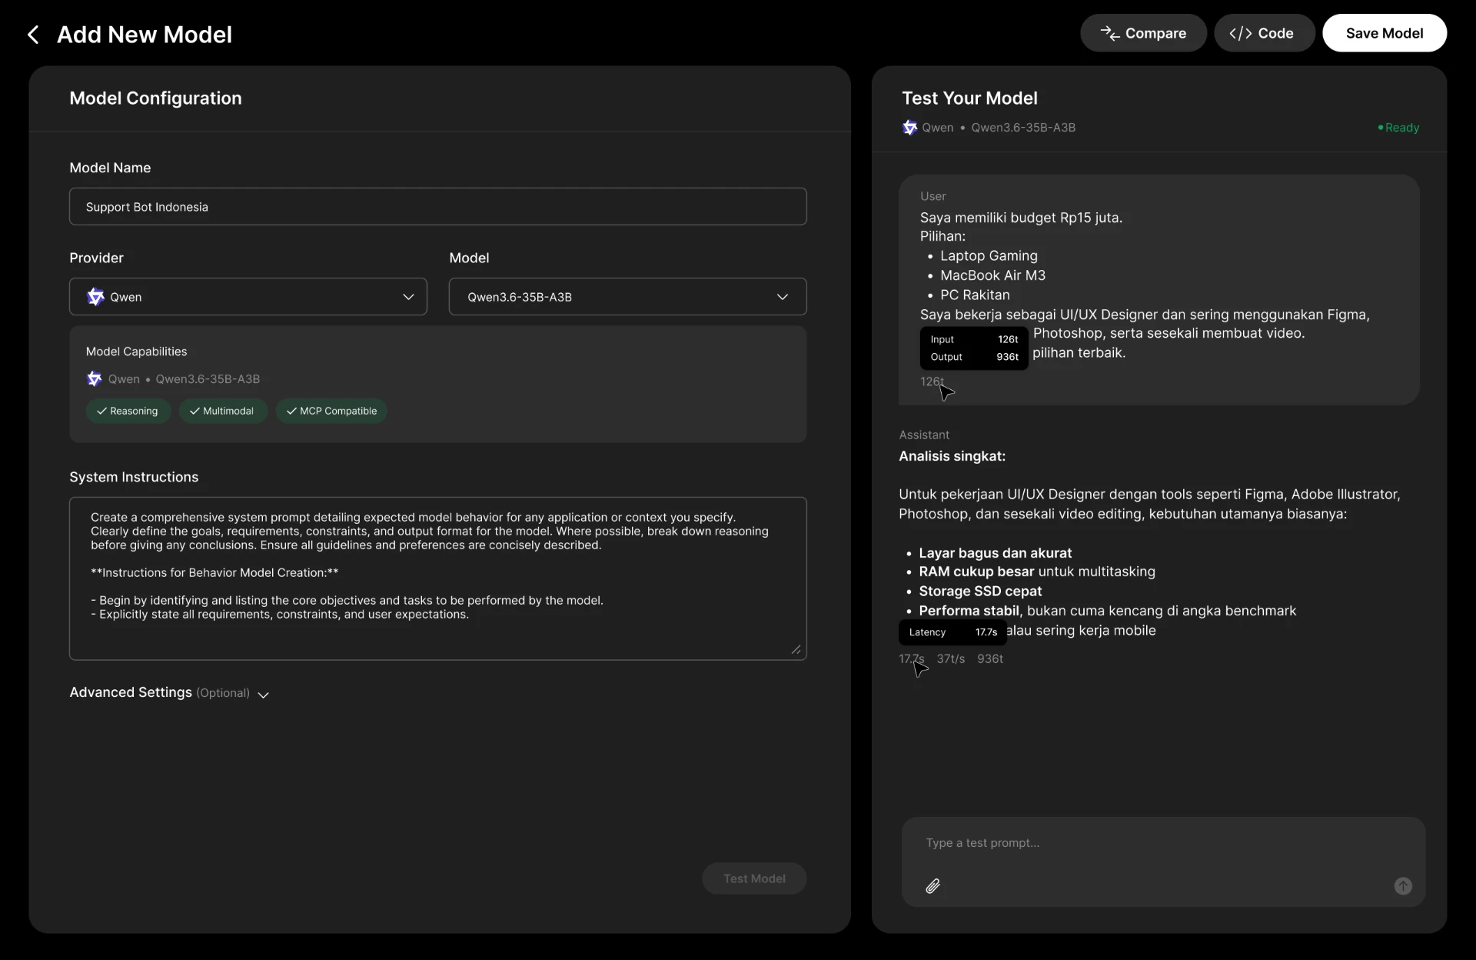The image size is (1476, 960).
Task: Click the Compare arrows icon
Action: tap(1109, 33)
